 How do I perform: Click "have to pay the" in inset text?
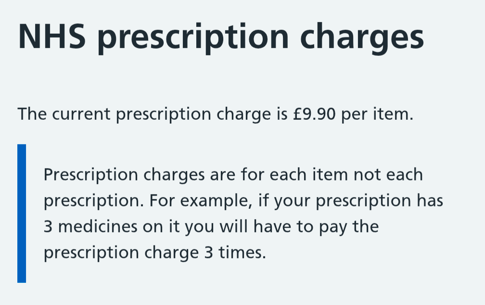point(312,226)
